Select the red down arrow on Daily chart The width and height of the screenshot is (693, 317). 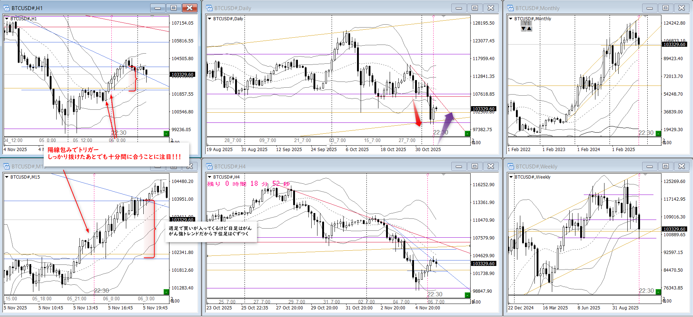[x=417, y=114]
